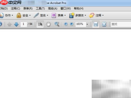Click the zoom in plus button

72,24
